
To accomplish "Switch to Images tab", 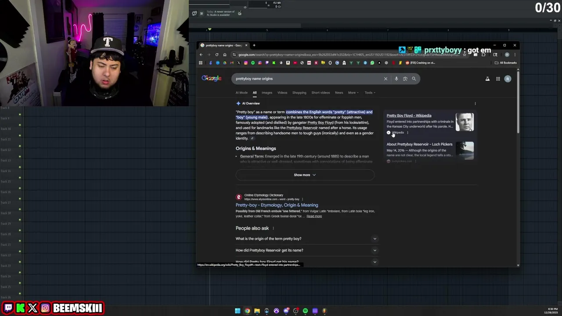I will coord(267,93).
